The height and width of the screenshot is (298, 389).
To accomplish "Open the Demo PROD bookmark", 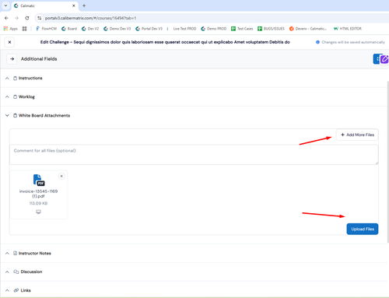I will tap(214, 29).
